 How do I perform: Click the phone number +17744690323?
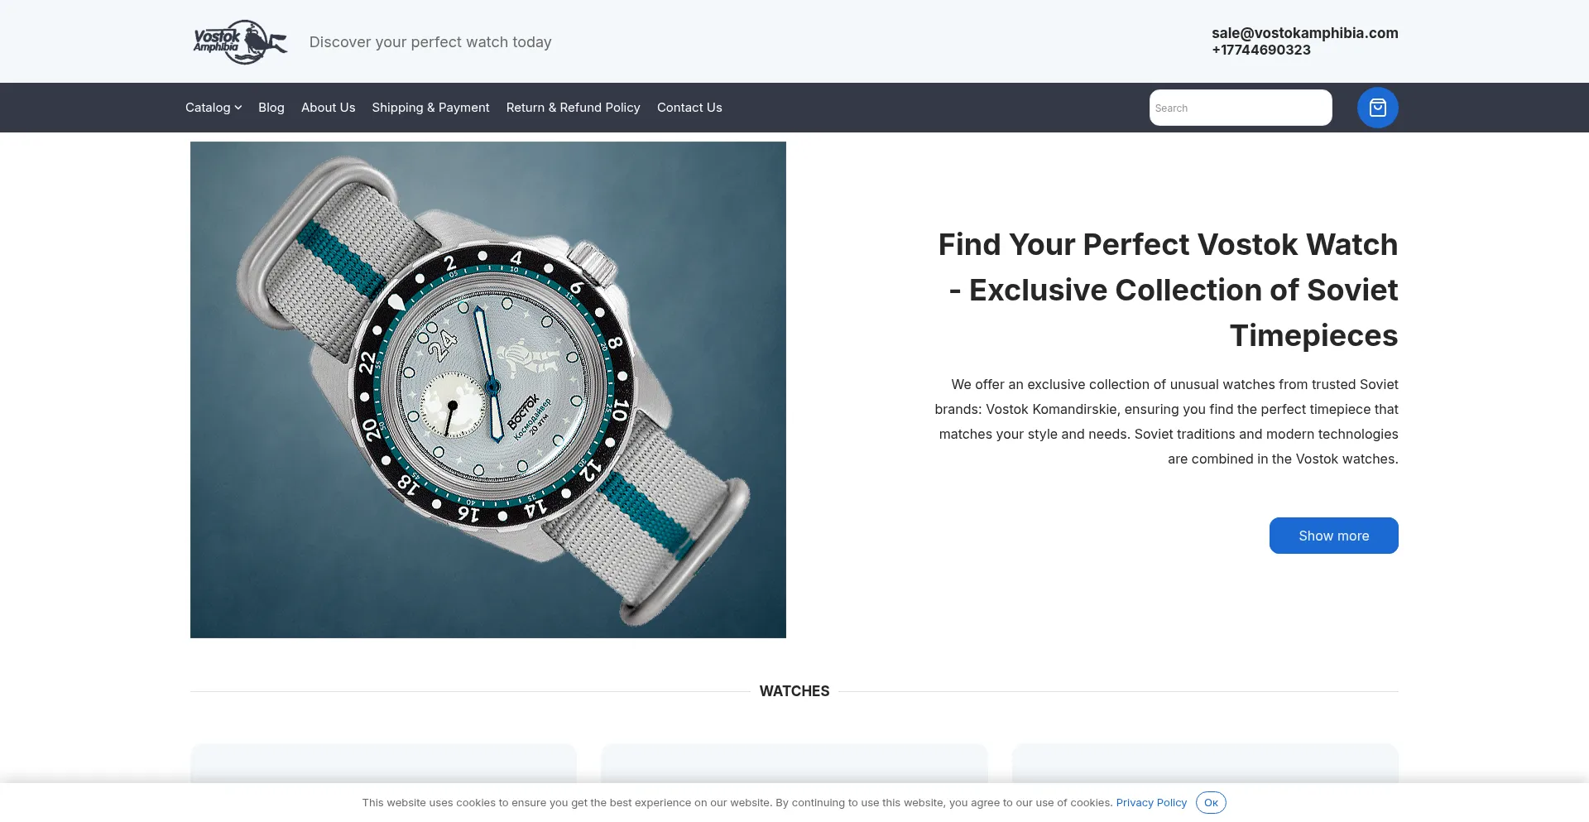coord(1260,50)
